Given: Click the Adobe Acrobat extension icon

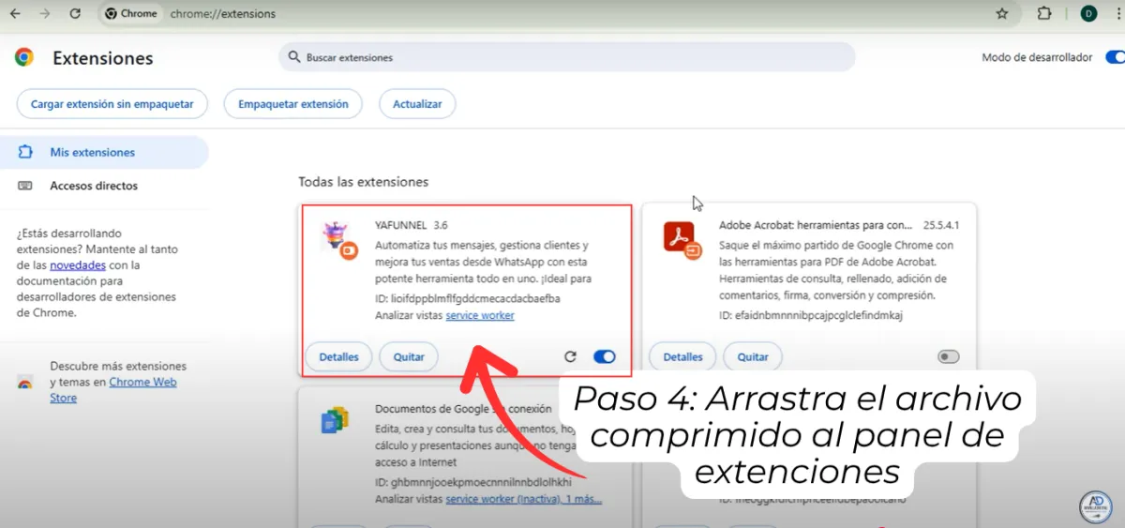Looking at the screenshot, I should pos(682,240).
